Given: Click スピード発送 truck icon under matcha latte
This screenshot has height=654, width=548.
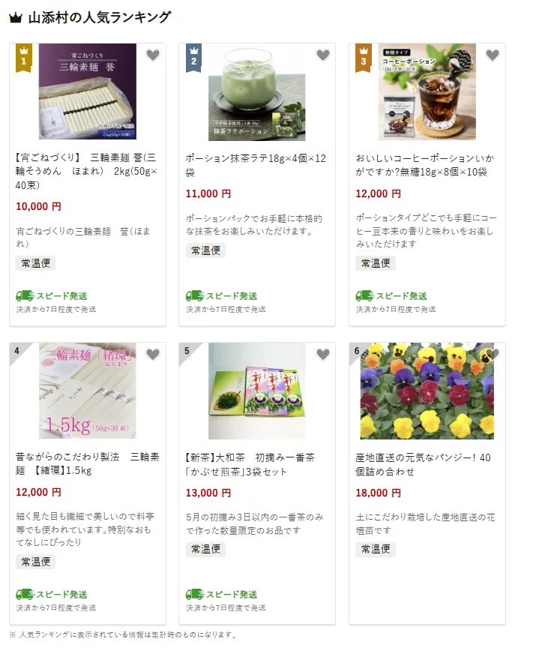Looking at the screenshot, I should click(194, 295).
